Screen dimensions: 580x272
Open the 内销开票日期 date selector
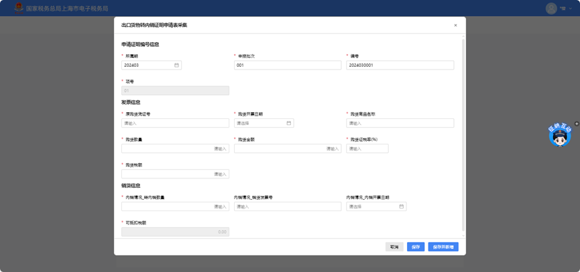tap(372, 207)
